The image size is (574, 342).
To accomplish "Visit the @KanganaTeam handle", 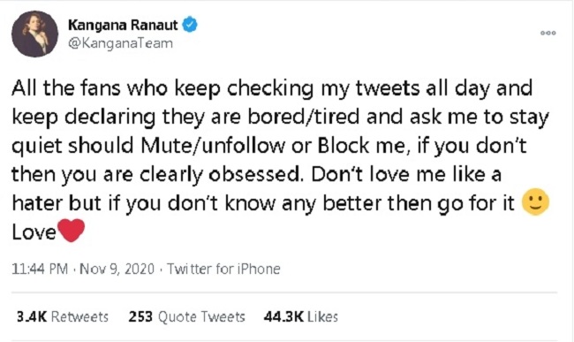I will tap(120, 43).
